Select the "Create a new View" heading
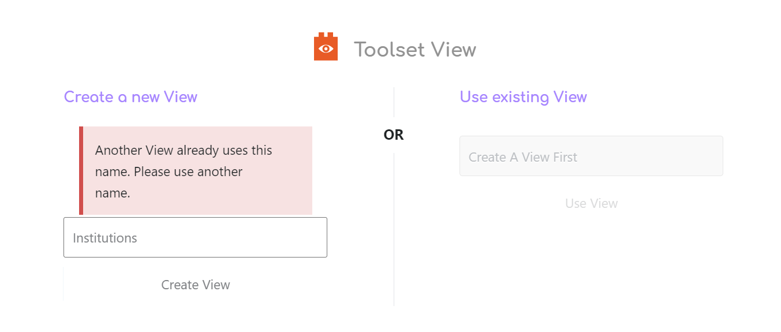This screenshot has height=332, width=781. (130, 97)
